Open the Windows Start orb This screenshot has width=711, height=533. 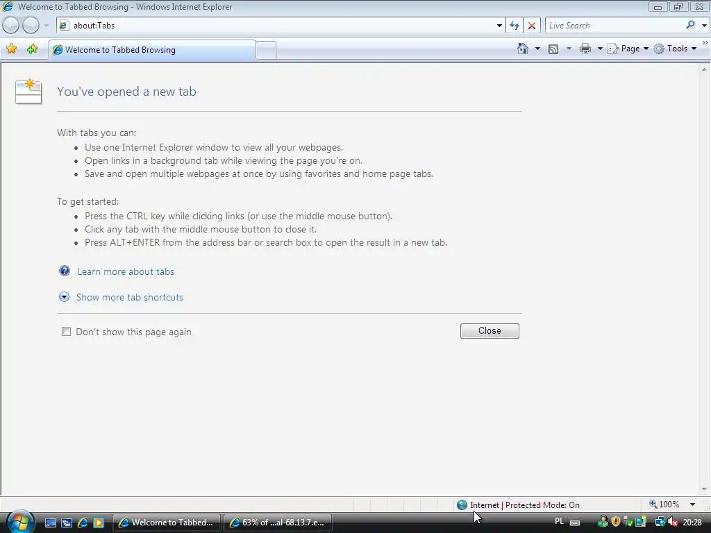[x=20, y=522]
